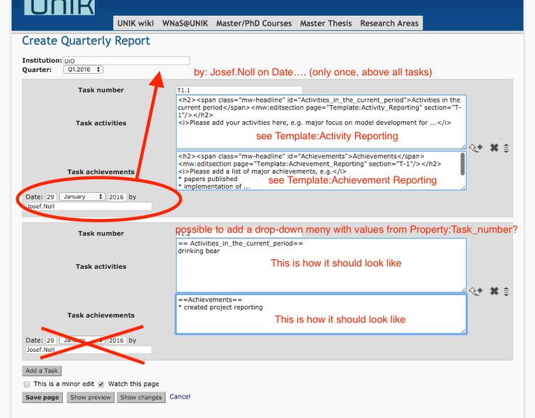Click into the 'created project reporting' achievements textarea

coord(321,314)
